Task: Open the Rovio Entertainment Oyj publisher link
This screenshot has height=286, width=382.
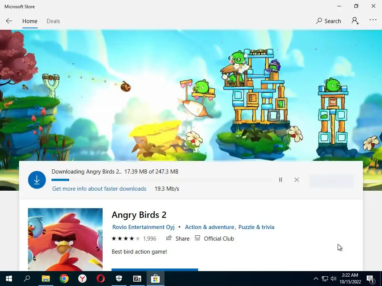Action: (143, 227)
